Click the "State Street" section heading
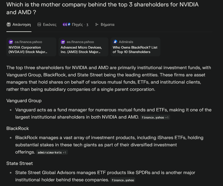 point(19,163)
